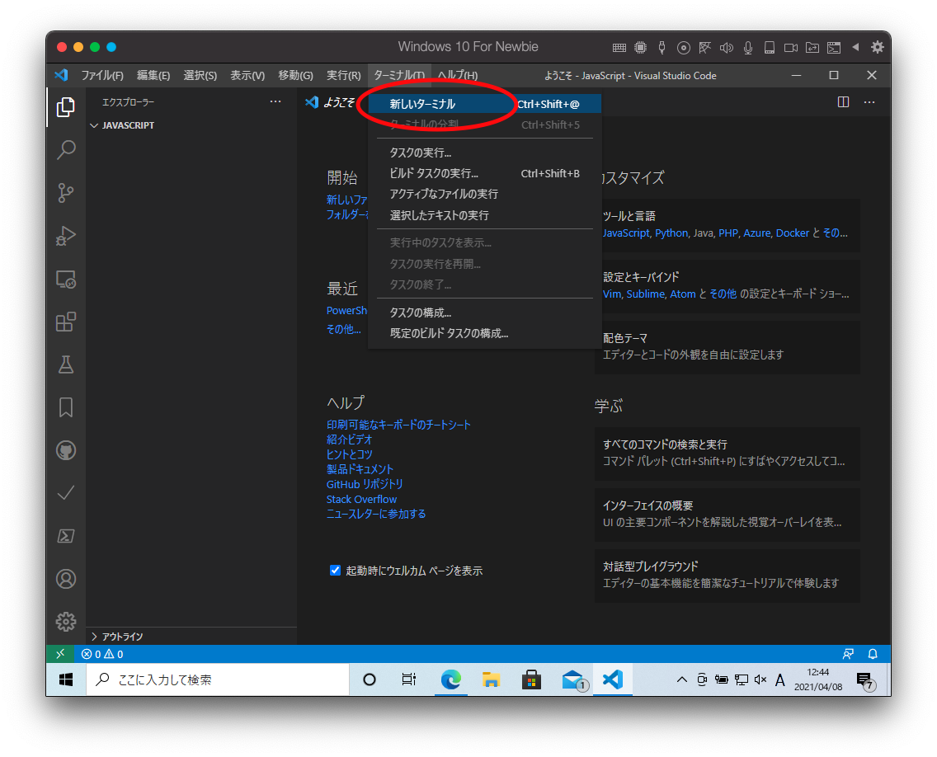The height and width of the screenshot is (757, 937).
Task: Split the editor to the right
Action: [843, 102]
